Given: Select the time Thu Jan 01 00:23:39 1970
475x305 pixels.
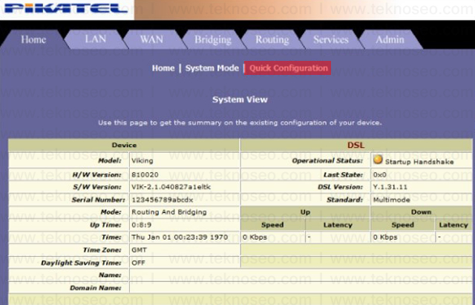Looking at the screenshot, I should pos(180,237).
